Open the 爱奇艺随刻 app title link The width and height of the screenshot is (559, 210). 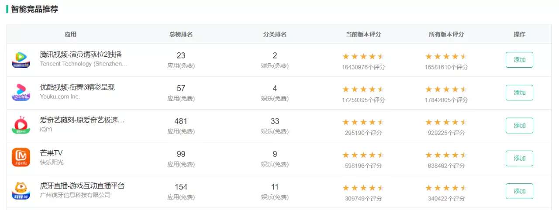pyautogui.click(x=82, y=120)
